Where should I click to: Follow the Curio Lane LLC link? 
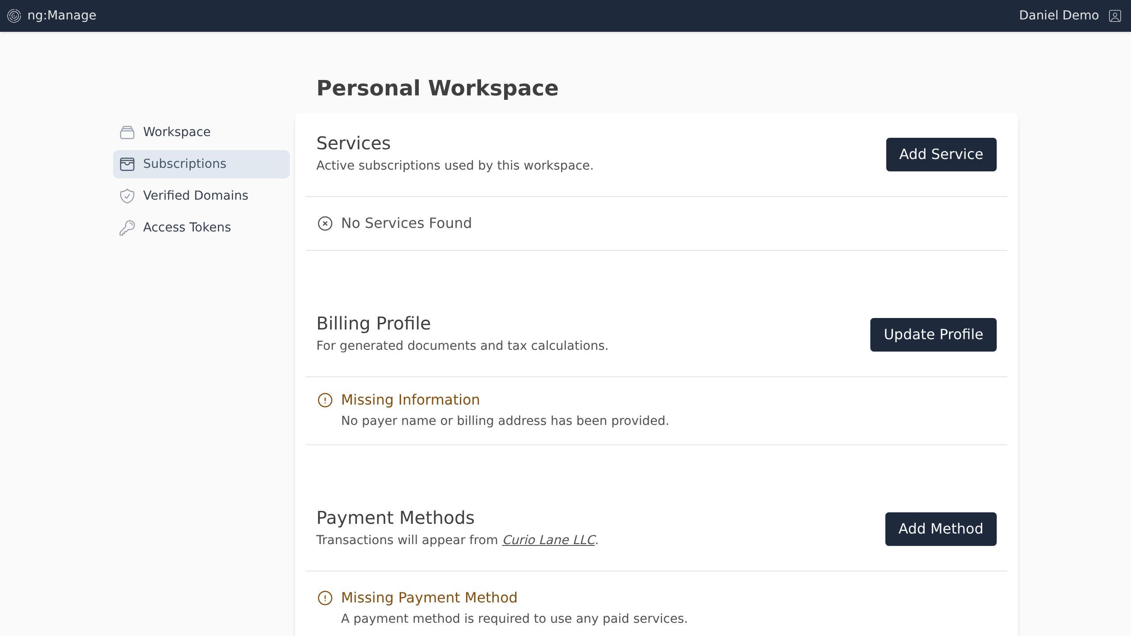click(x=549, y=540)
